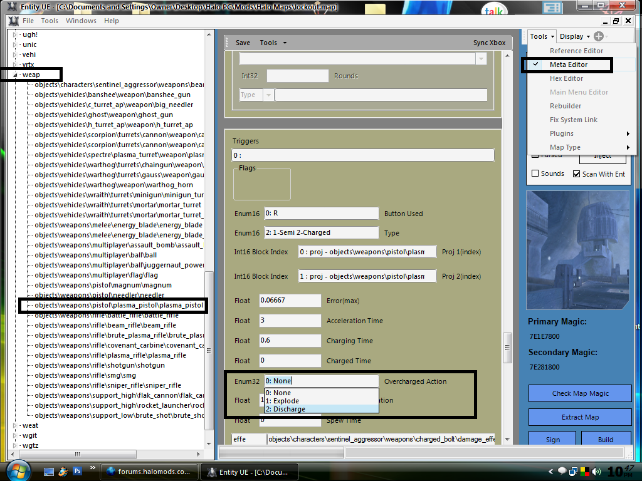Click the Acceleration Time float field

(x=290, y=321)
